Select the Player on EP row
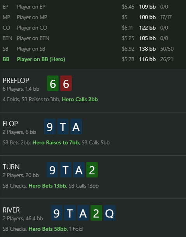 click(x=93, y=7)
